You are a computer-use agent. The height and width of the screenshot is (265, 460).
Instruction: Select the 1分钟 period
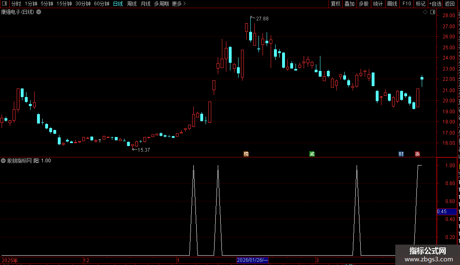tap(31, 4)
